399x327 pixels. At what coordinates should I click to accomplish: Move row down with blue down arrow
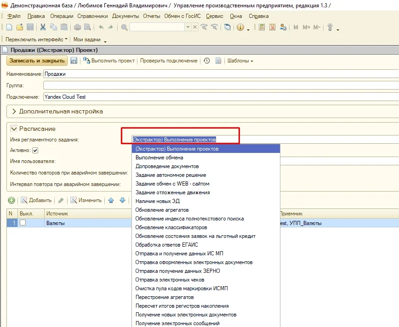pos(122,200)
